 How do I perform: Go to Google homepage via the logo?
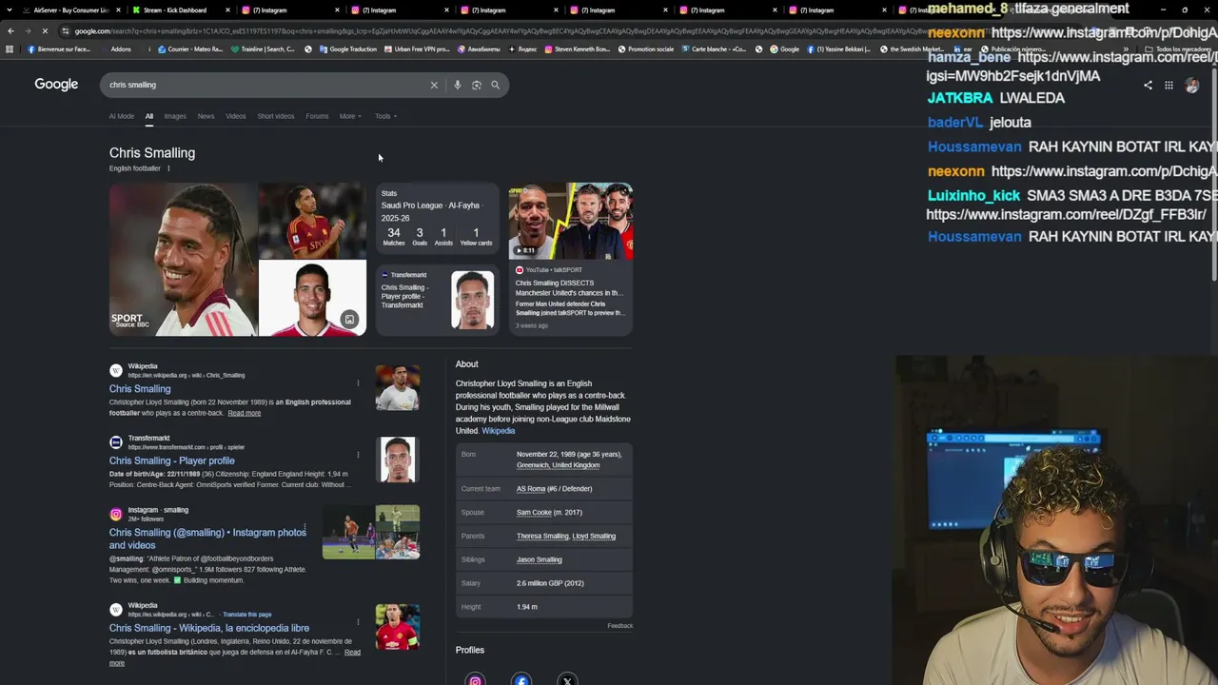pyautogui.click(x=56, y=85)
